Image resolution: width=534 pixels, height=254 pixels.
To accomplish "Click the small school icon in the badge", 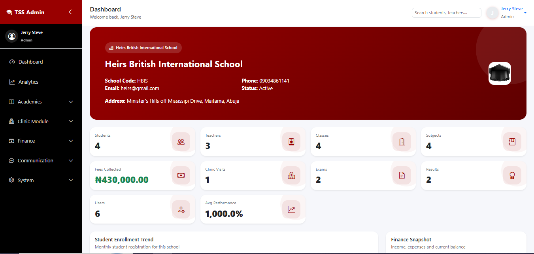I will [x=111, y=48].
